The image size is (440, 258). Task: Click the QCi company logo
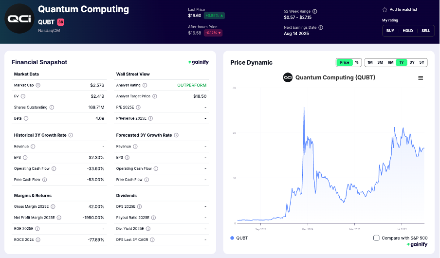[x=19, y=18]
